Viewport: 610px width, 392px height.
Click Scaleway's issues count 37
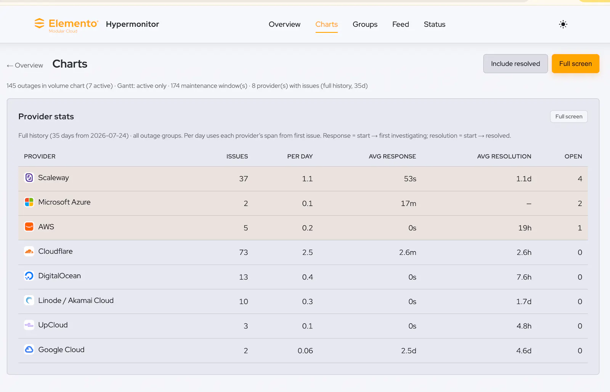point(244,179)
